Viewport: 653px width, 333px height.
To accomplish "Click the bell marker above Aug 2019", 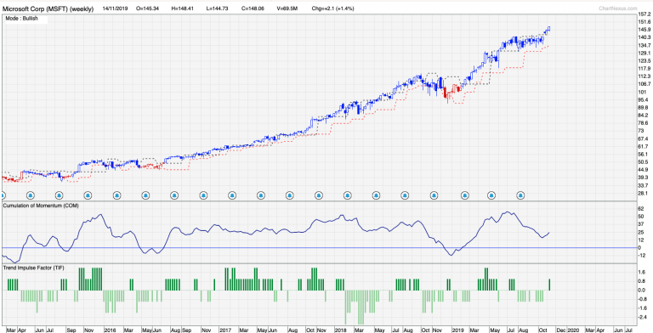I will [520, 195].
